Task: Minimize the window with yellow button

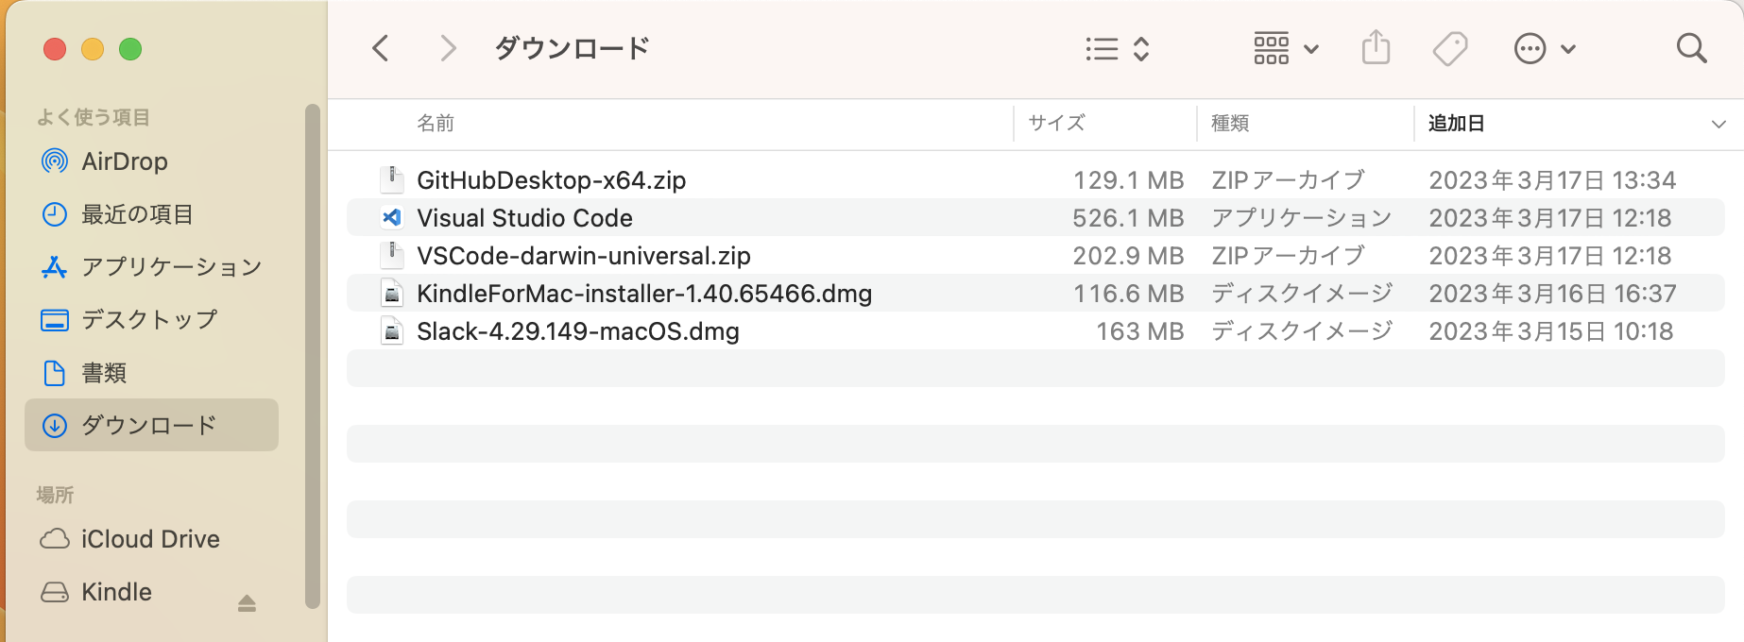Action: point(93,49)
